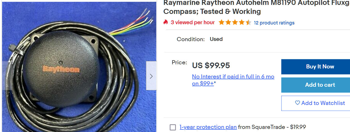The width and height of the screenshot is (350, 132).
Task: Click the Raymarine Raytheon Autohelm listing title
Action: pos(257,7)
